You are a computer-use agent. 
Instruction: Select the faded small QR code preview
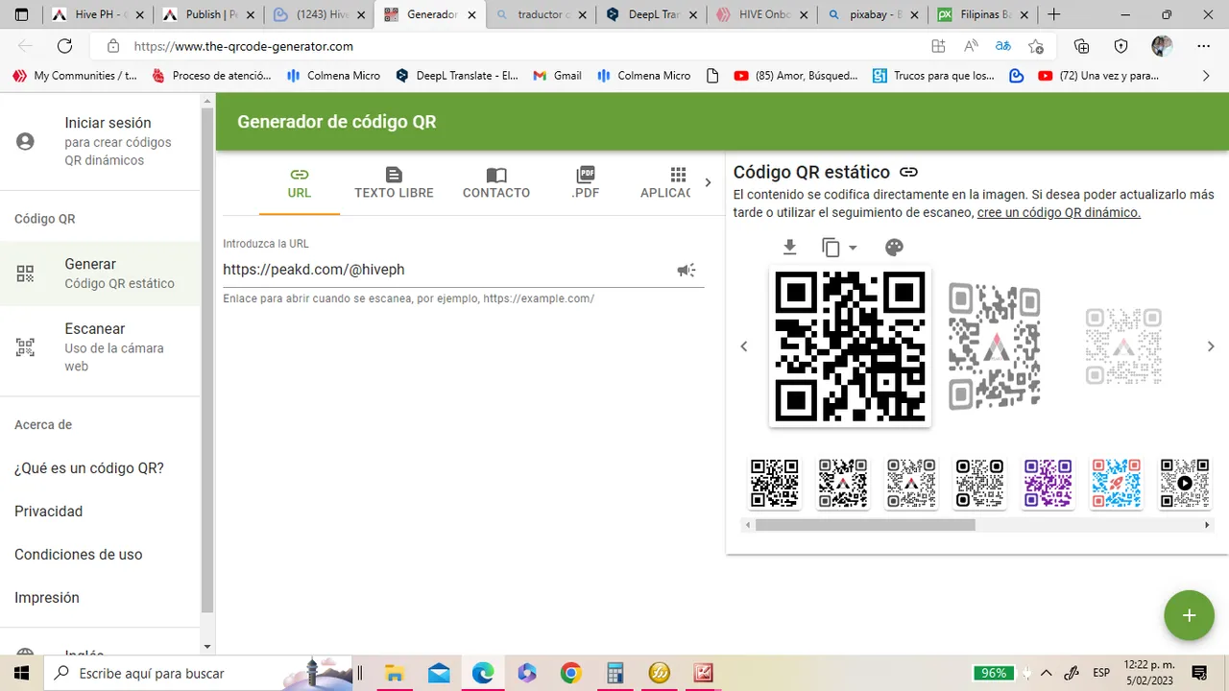coord(1123,346)
